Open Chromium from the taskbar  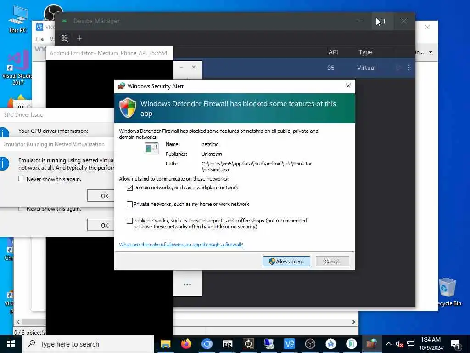pyautogui.click(x=207, y=344)
